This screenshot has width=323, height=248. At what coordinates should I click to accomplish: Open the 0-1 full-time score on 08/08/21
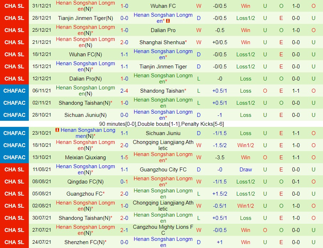pos(124,182)
